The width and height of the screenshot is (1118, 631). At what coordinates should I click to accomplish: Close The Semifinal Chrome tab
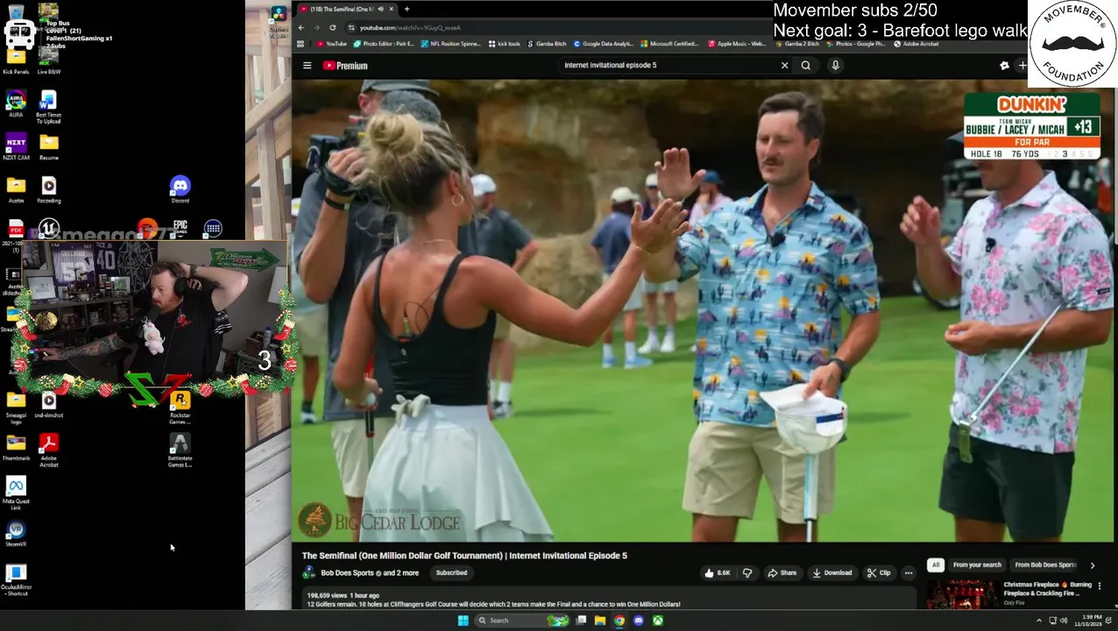(391, 9)
